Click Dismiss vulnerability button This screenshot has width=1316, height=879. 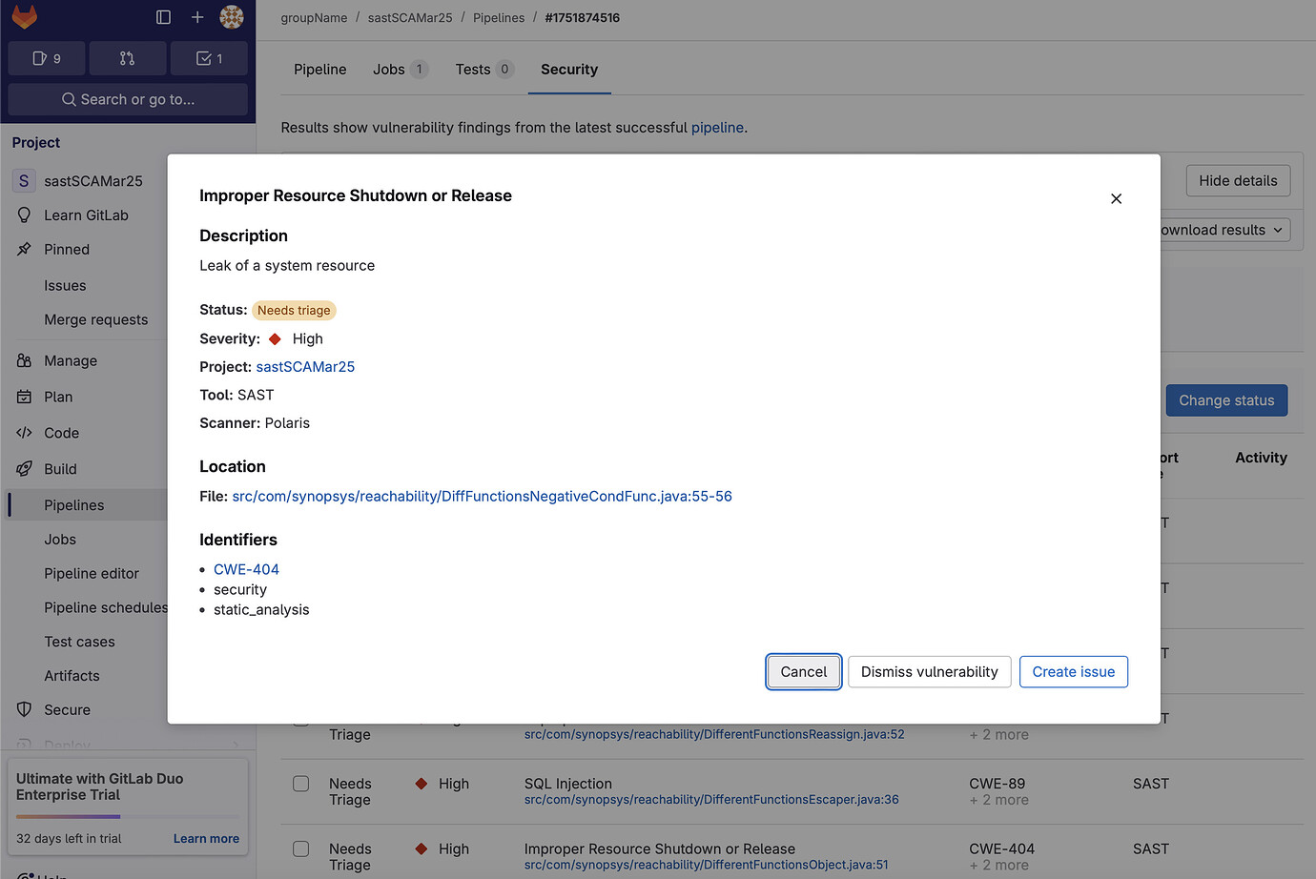click(x=930, y=672)
